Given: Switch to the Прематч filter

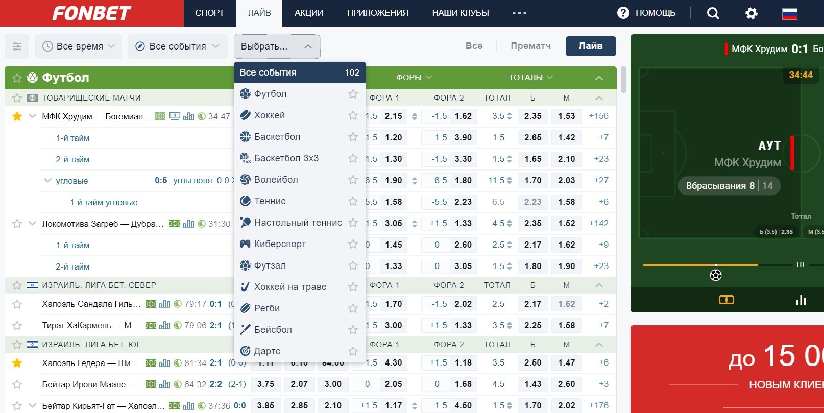Looking at the screenshot, I should click(x=530, y=46).
